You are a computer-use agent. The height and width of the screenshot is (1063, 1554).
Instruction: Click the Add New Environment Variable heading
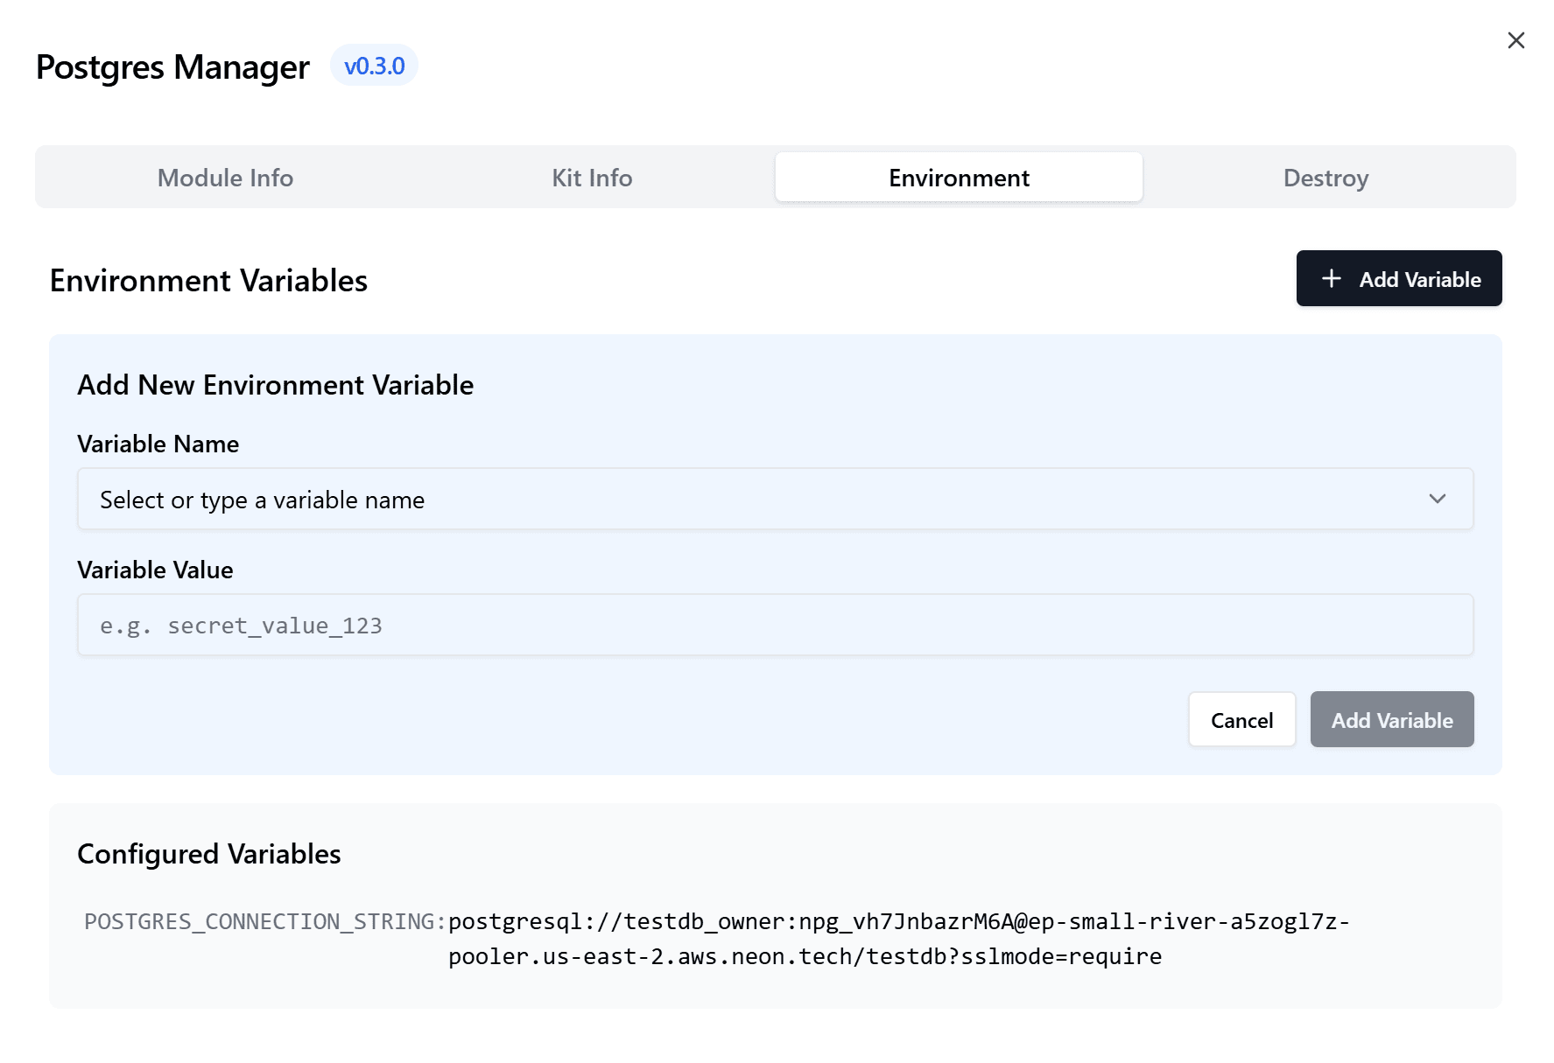point(275,385)
